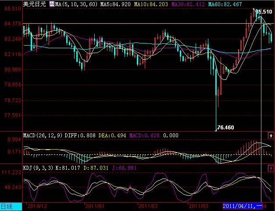Click the 2011/02 date axis label
Image resolution: width=275 pixels, height=211 pixels.
pyautogui.click(x=148, y=206)
